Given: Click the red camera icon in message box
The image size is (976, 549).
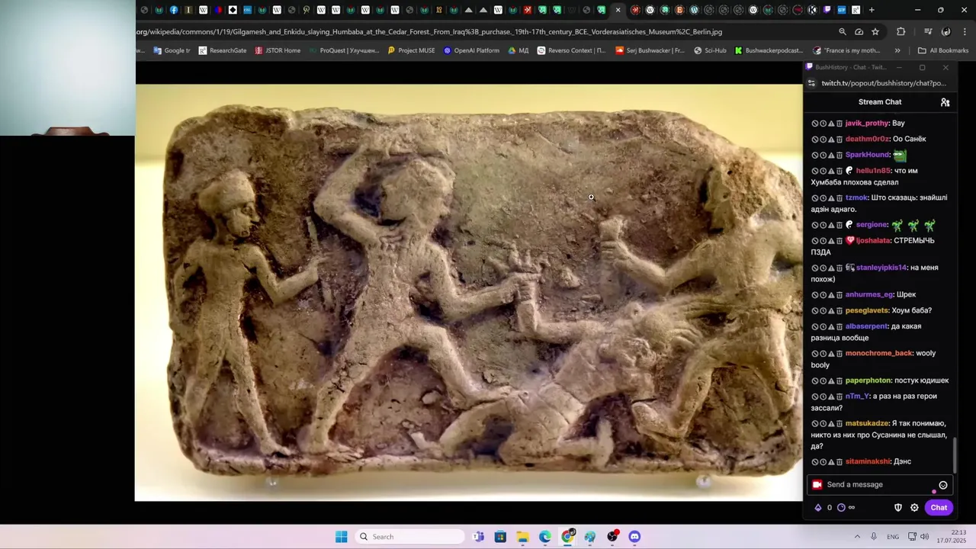Looking at the screenshot, I should pos(817,485).
